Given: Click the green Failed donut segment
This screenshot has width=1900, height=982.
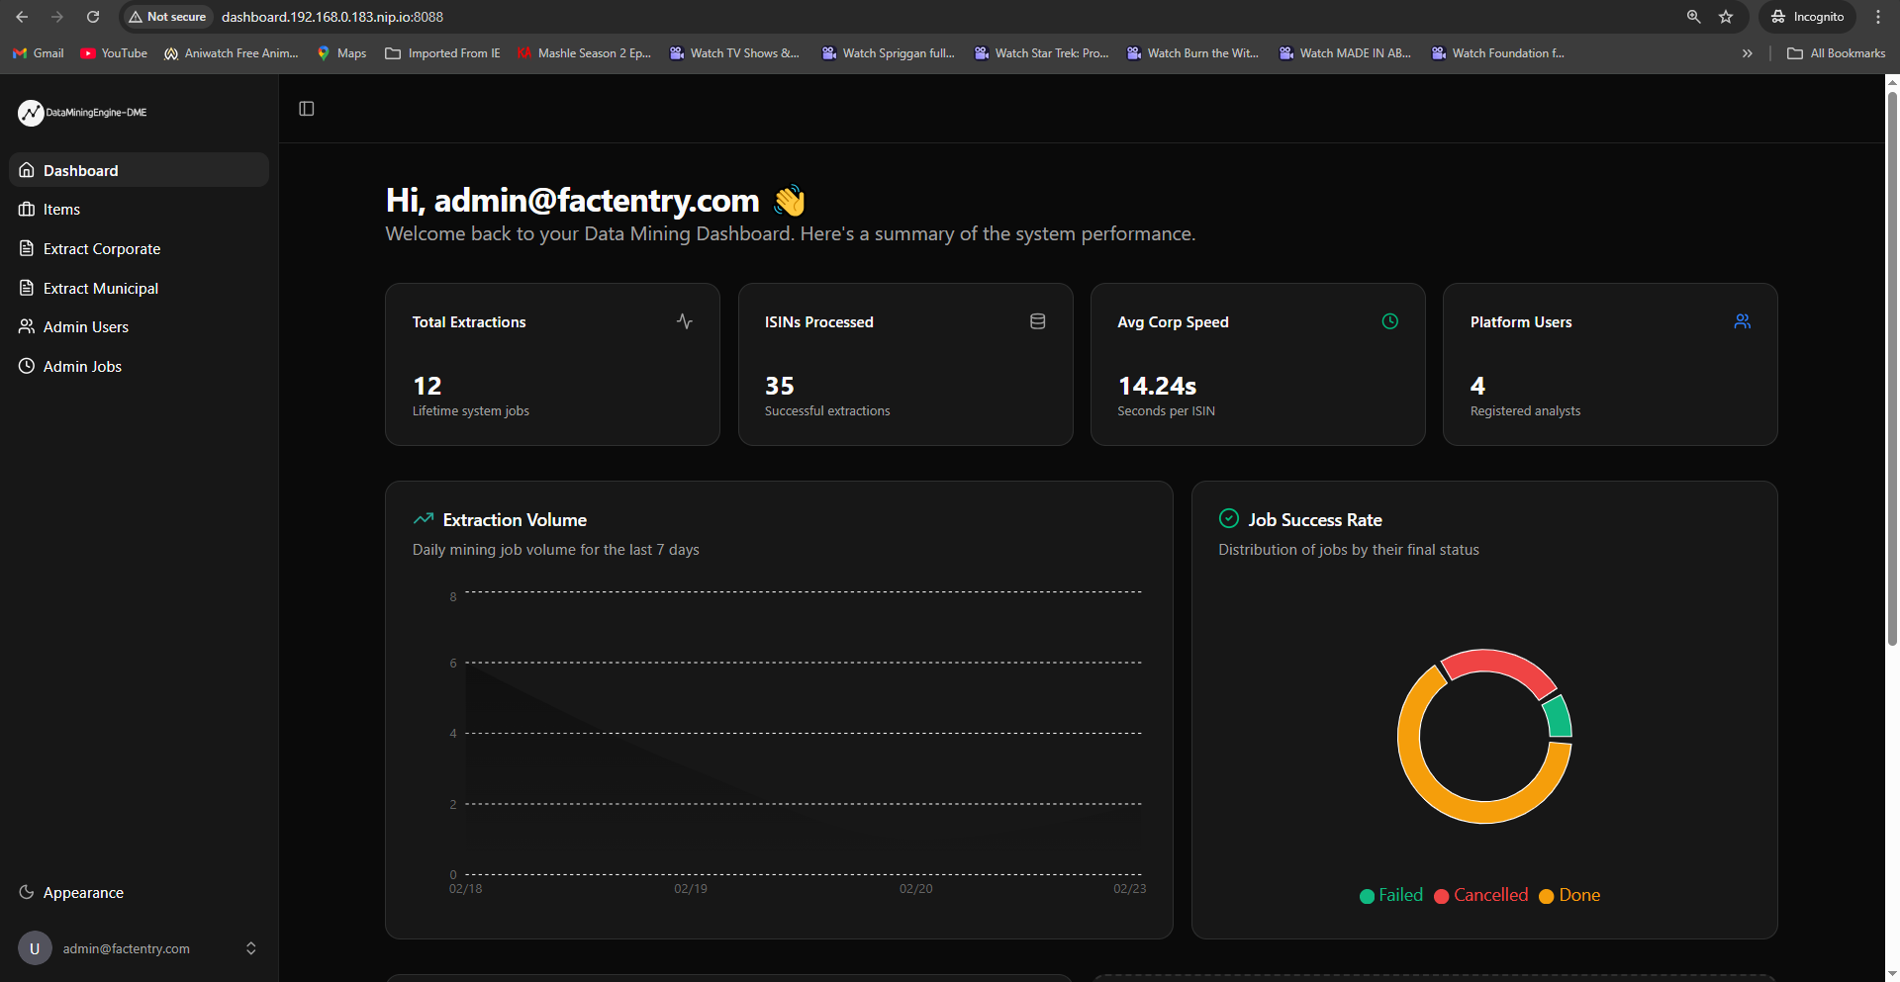Looking at the screenshot, I should [1559, 716].
